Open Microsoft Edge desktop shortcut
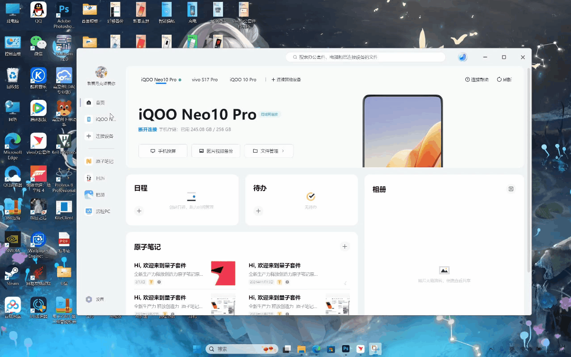The height and width of the screenshot is (357, 571). pyautogui.click(x=13, y=146)
